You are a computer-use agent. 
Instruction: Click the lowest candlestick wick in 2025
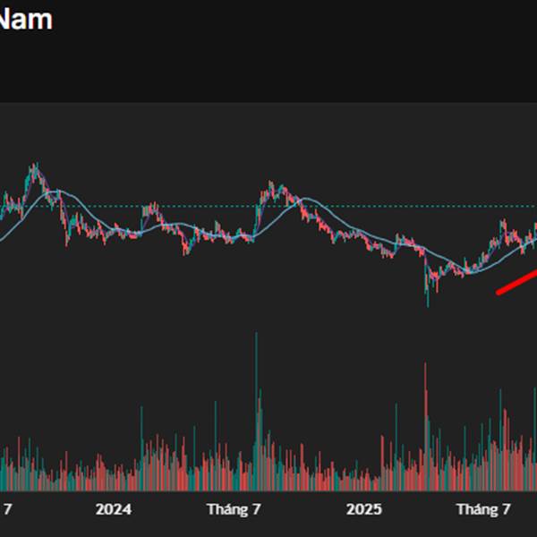click(427, 300)
